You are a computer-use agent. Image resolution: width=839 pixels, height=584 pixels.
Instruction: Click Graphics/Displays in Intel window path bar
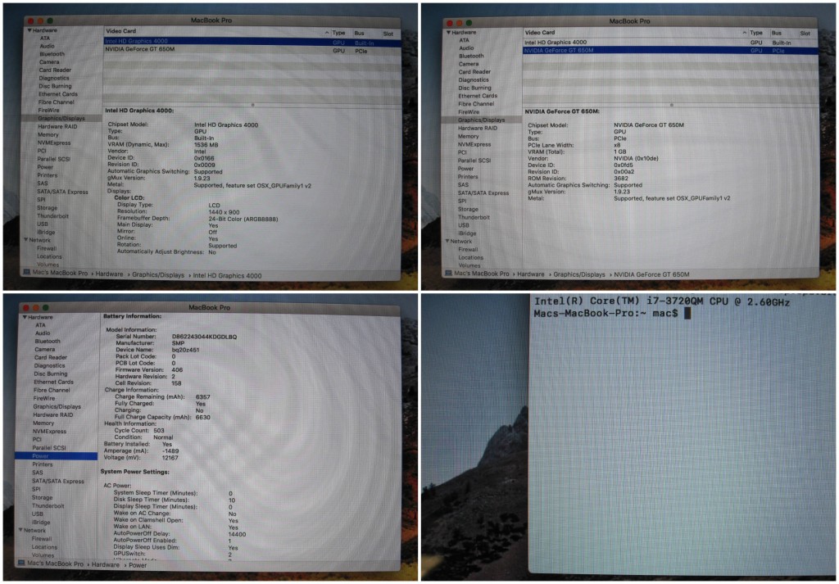coord(158,275)
